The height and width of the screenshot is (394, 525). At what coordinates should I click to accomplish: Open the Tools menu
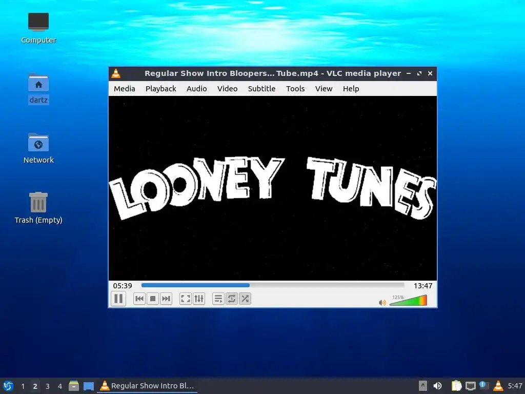click(295, 89)
